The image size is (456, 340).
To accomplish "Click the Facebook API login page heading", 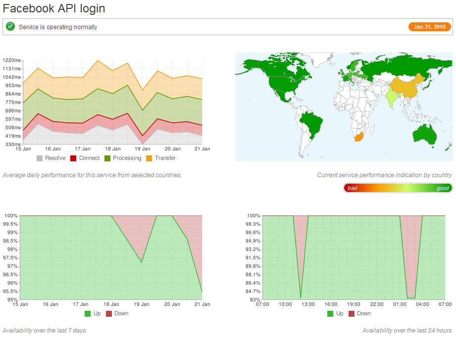I will click(x=54, y=8).
